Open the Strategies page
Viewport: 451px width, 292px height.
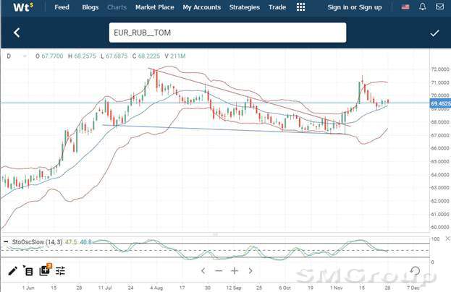coord(245,7)
